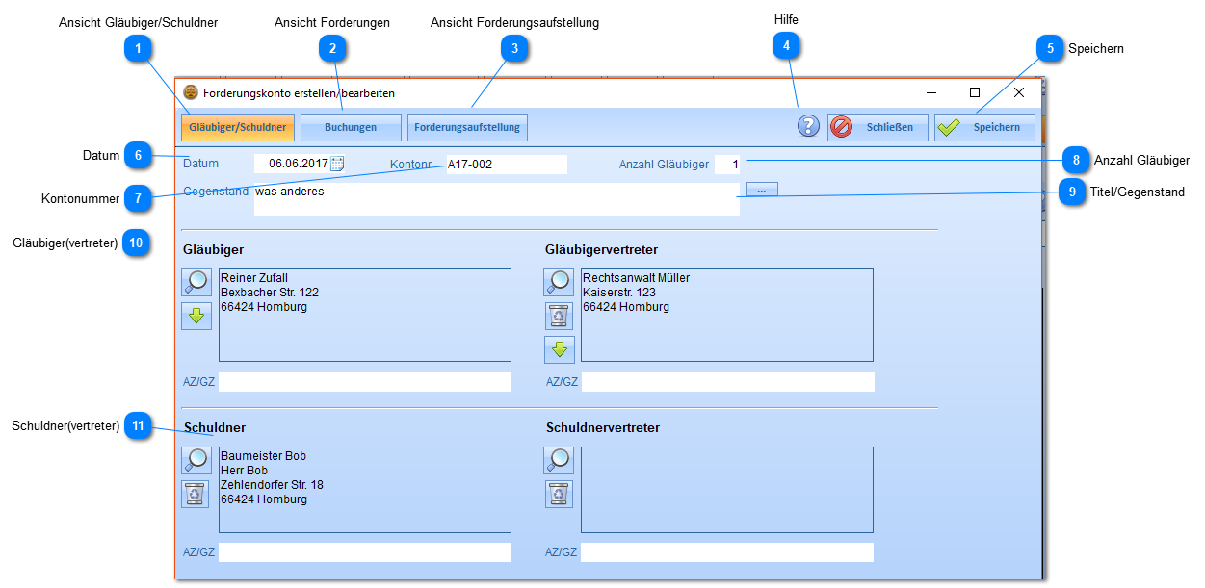Screen dimensions: 1205x588
Task: Close the Forderungskonto window with X
Action: click(1019, 92)
